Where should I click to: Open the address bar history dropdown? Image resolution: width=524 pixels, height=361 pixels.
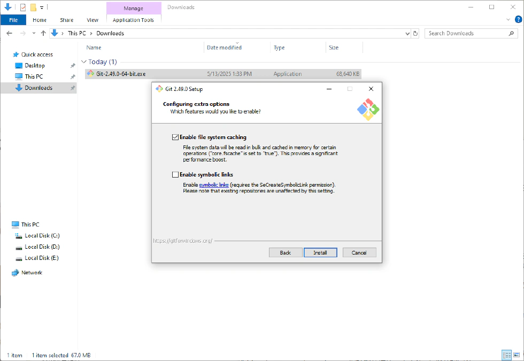(407, 33)
